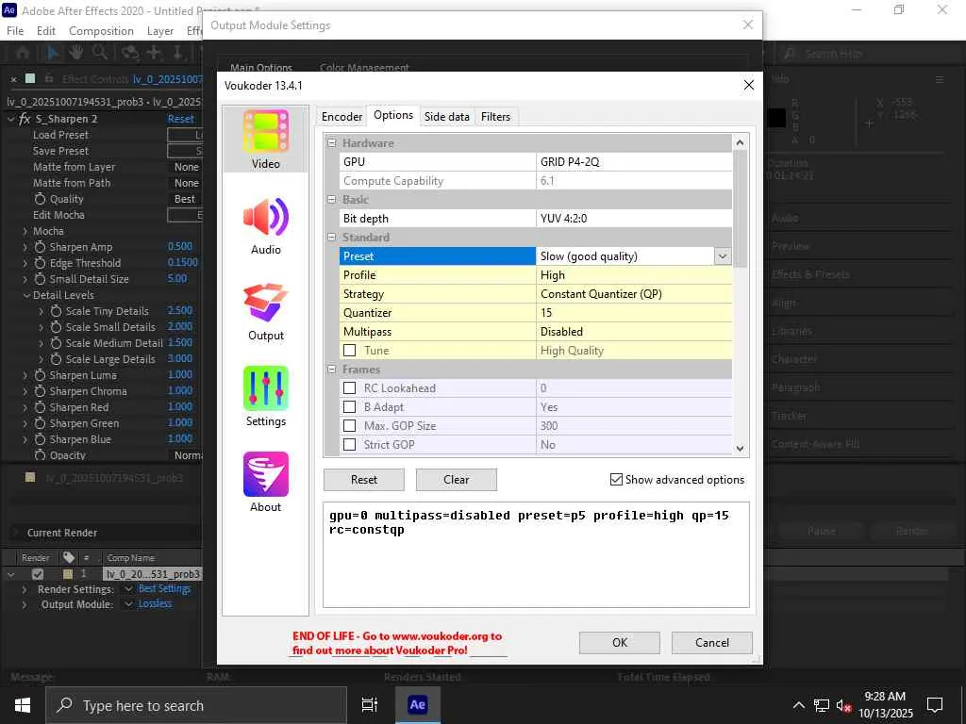Click the Windows search box
Viewport: 966px width, 724px height.
point(196,705)
